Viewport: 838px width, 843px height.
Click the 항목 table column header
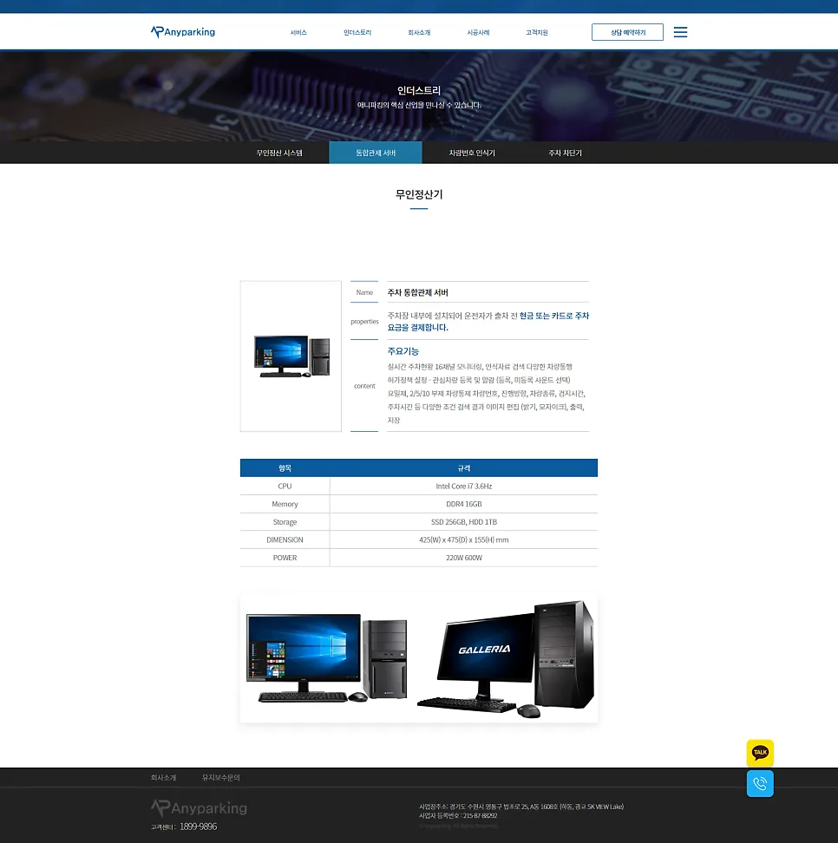[x=285, y=468]
